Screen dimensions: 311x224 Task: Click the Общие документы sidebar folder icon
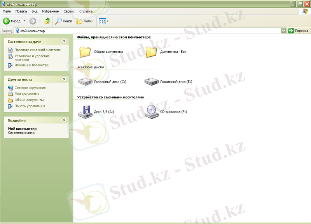(x=10, y=100)
